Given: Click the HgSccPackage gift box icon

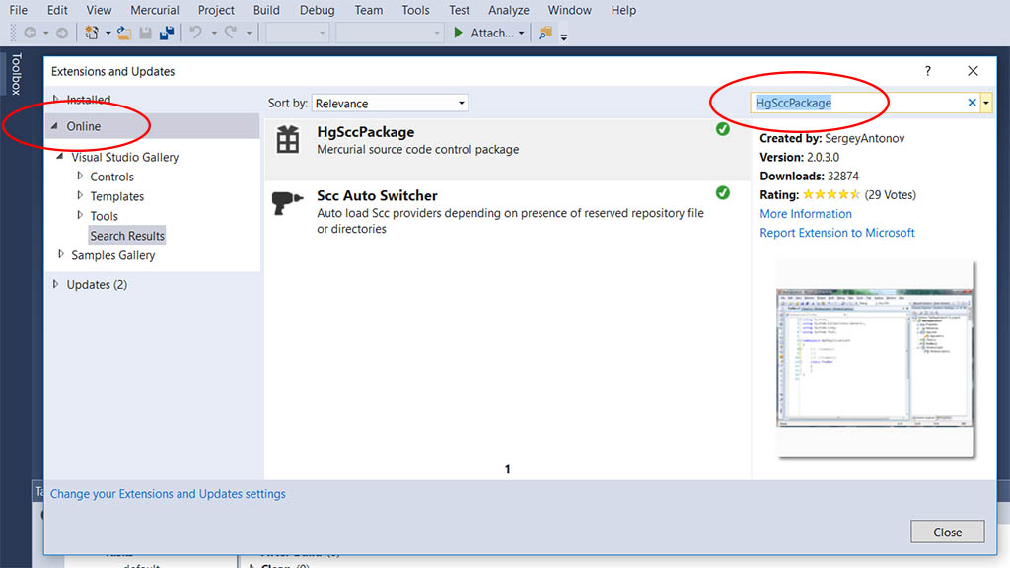Looking at the screenshot, I should point(287,139).
